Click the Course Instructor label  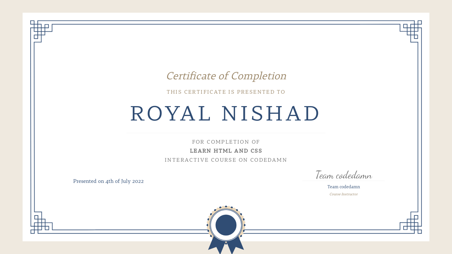click(344, 194)
